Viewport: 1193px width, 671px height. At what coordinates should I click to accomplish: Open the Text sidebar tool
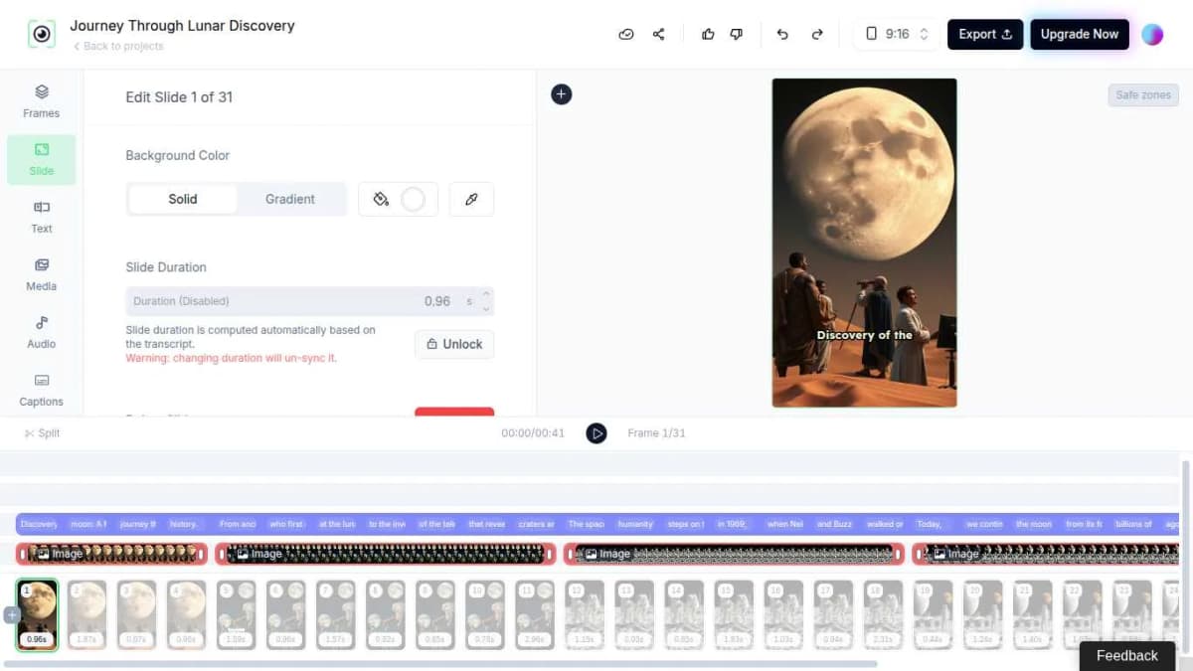point(41,217)
